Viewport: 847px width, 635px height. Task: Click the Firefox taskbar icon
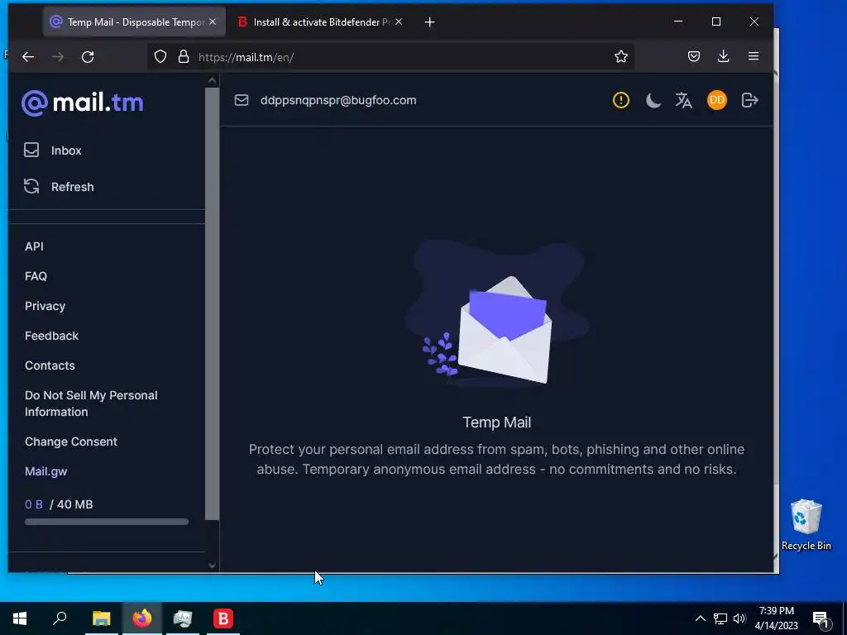(142, 618)
